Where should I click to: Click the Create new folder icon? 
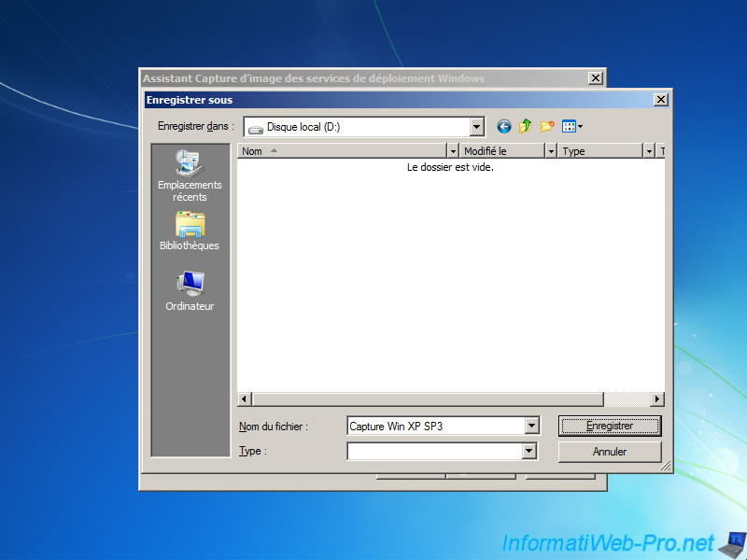click(x=547, y=126)
